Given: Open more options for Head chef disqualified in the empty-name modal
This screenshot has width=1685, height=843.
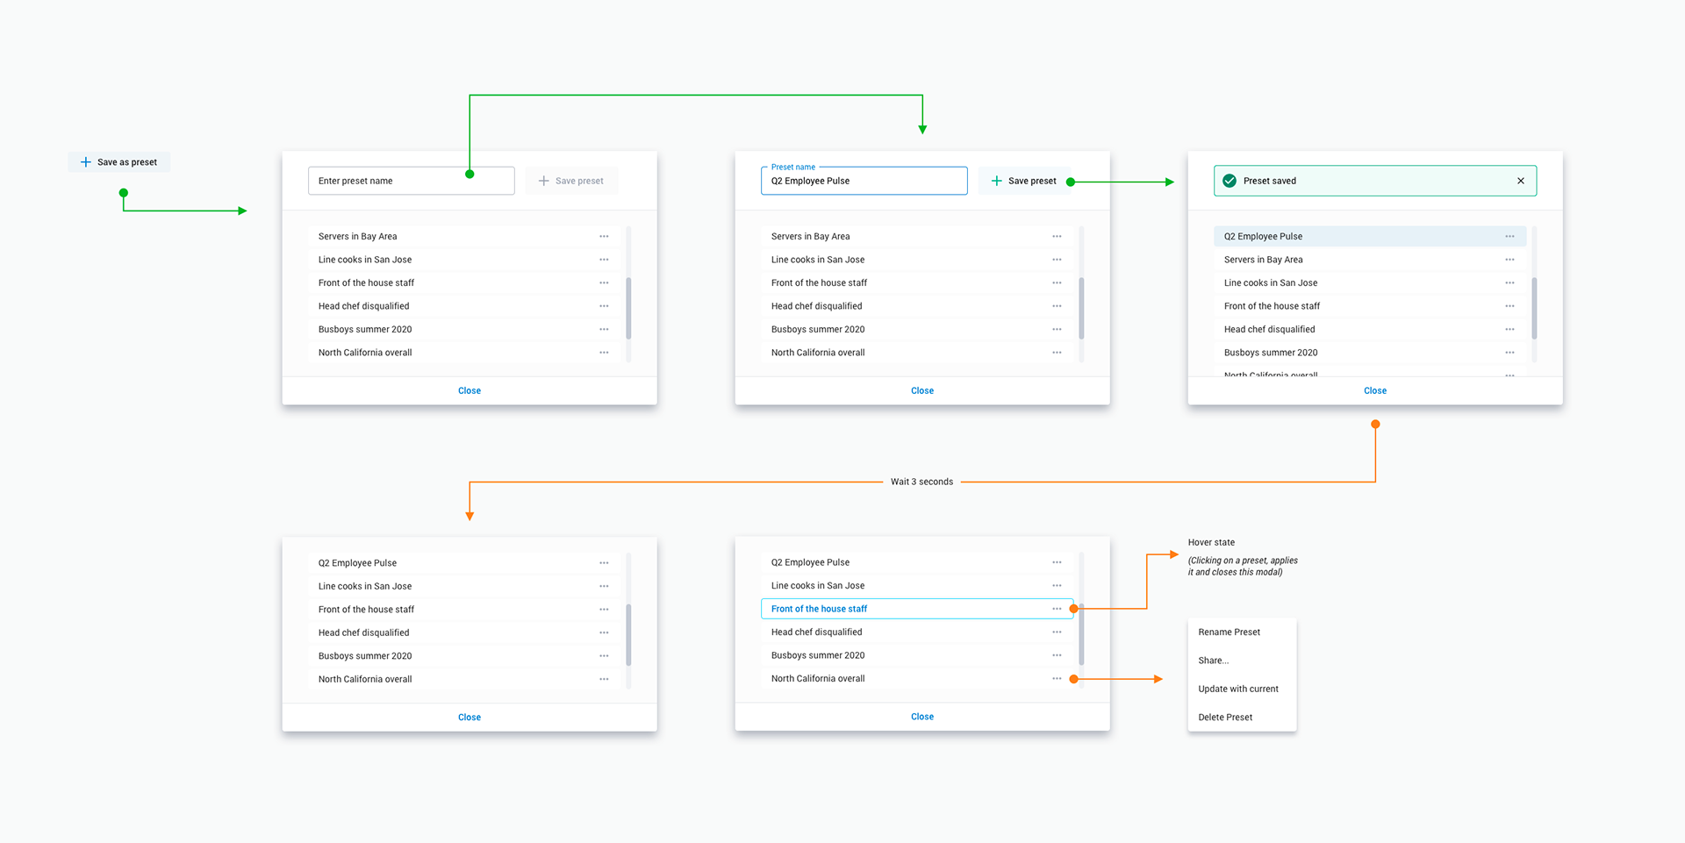Looking at the screenshot, I should point(604,306).
